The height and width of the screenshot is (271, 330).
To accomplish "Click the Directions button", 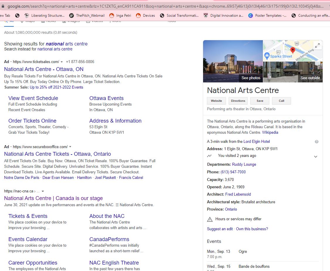I will (238, 101).
